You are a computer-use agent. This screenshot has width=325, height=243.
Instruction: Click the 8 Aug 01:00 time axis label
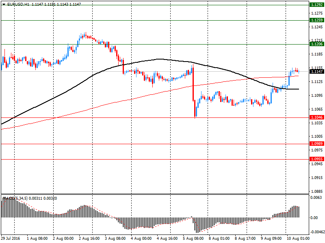(219, 239)
